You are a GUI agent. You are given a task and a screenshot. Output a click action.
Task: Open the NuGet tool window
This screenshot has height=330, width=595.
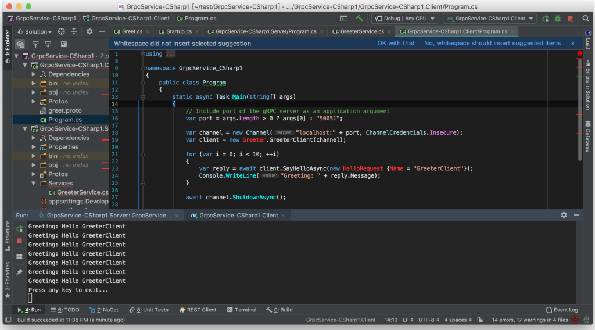[103, 310]
